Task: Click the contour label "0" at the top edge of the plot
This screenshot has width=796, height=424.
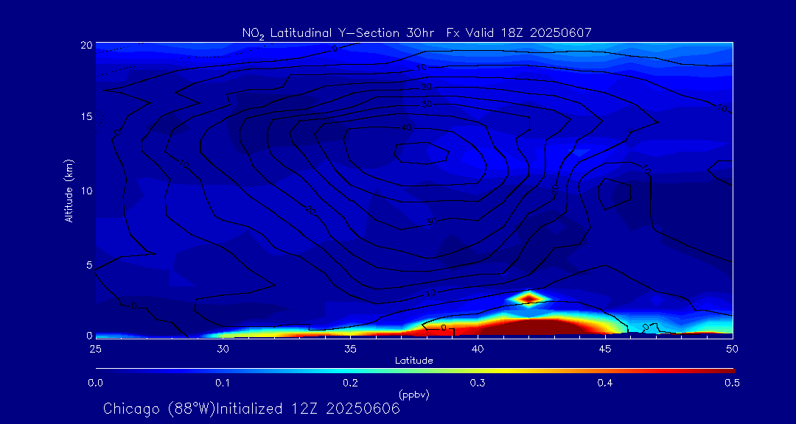Action: point(335,49)
